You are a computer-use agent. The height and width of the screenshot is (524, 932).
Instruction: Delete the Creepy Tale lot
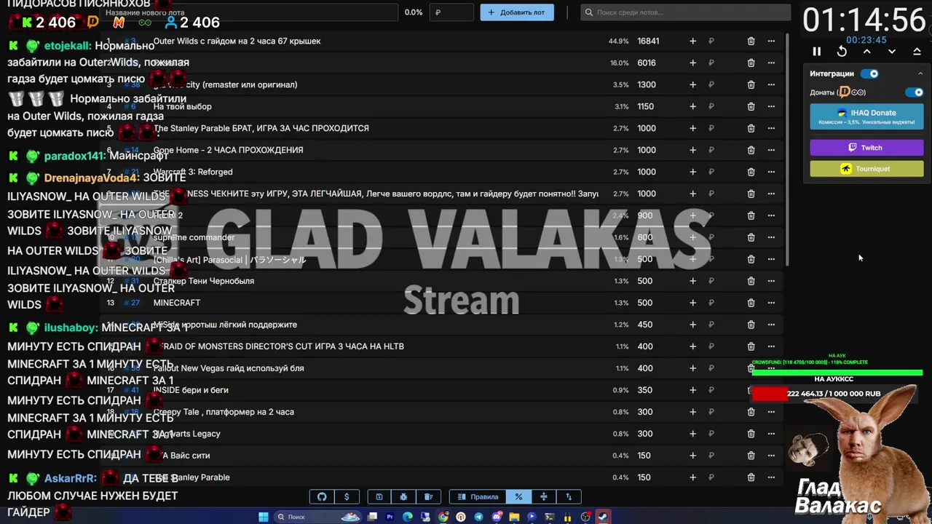(x=751, y=413)
